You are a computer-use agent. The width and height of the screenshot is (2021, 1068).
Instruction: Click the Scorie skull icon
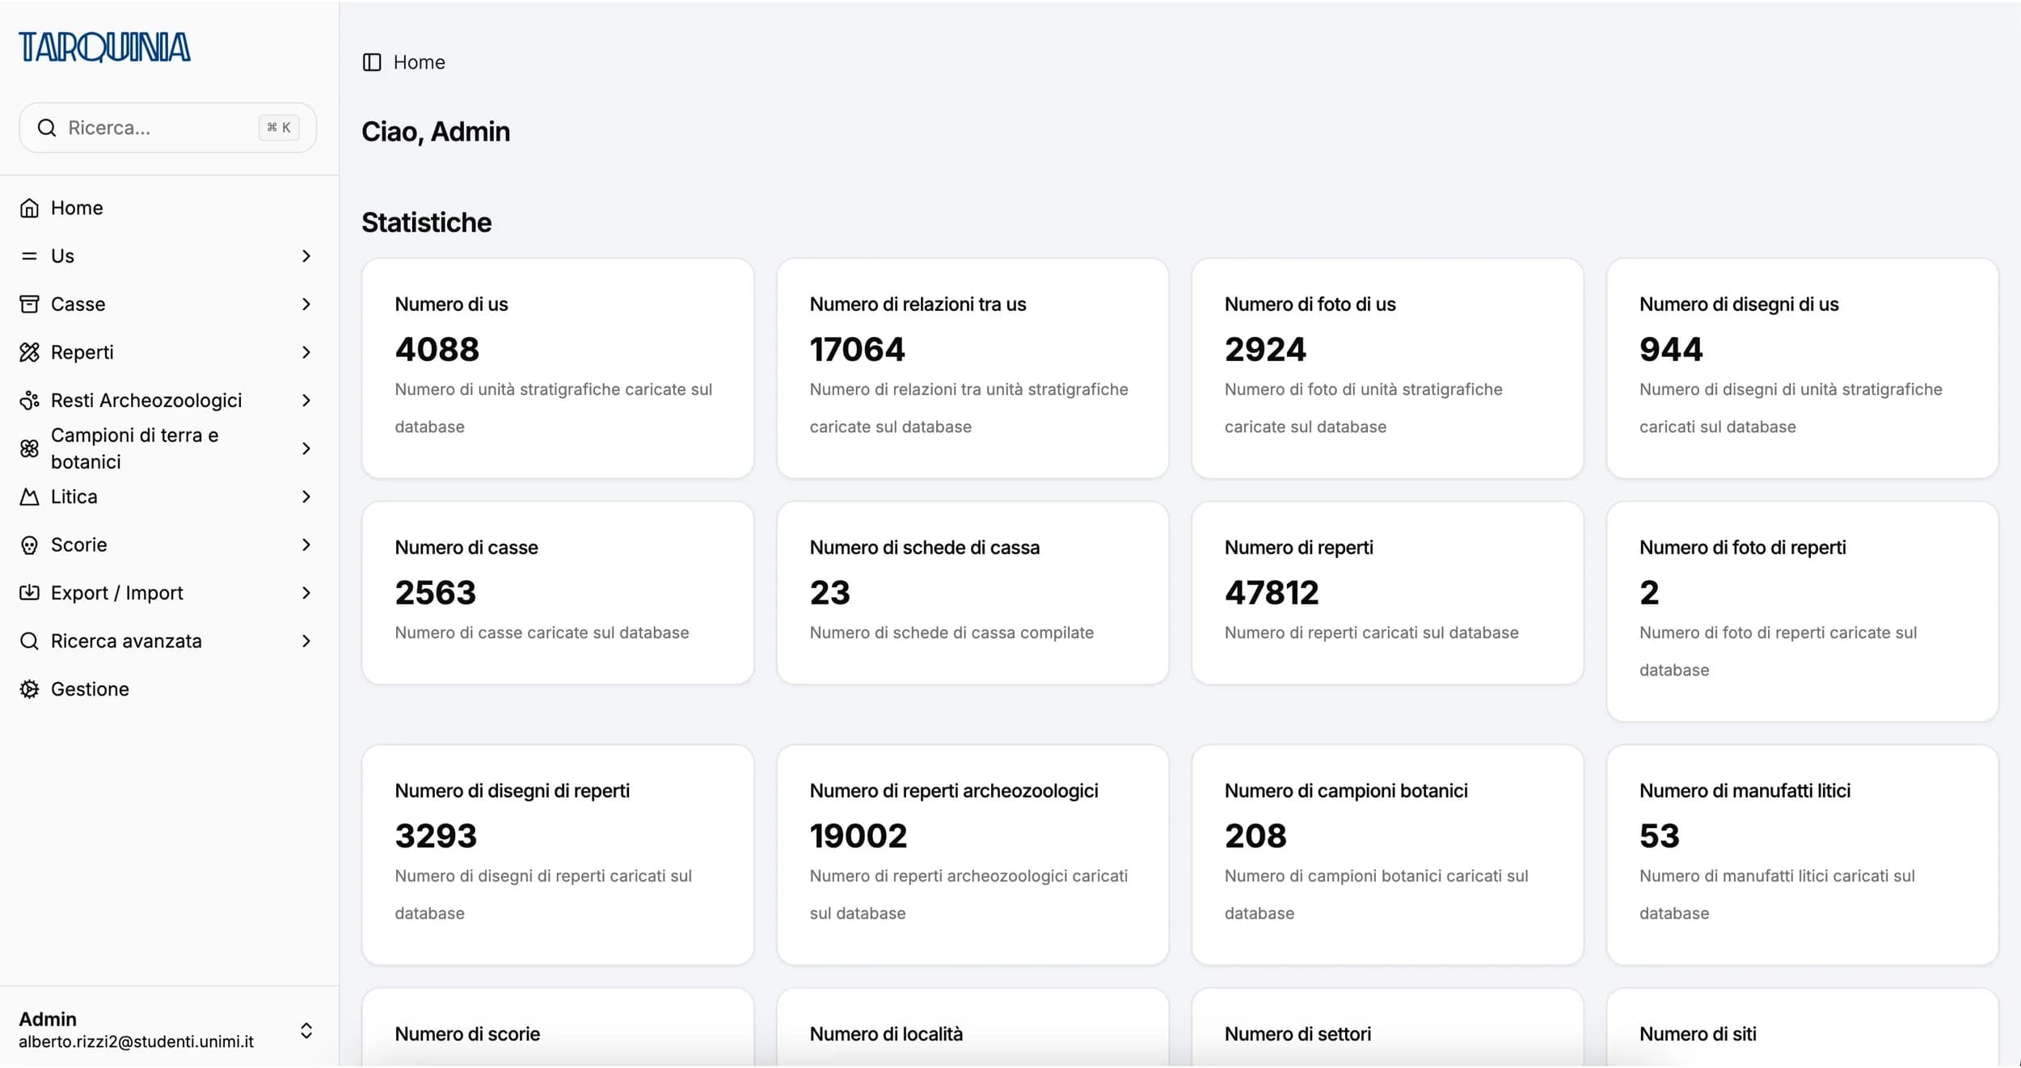[x=29, y=545]
